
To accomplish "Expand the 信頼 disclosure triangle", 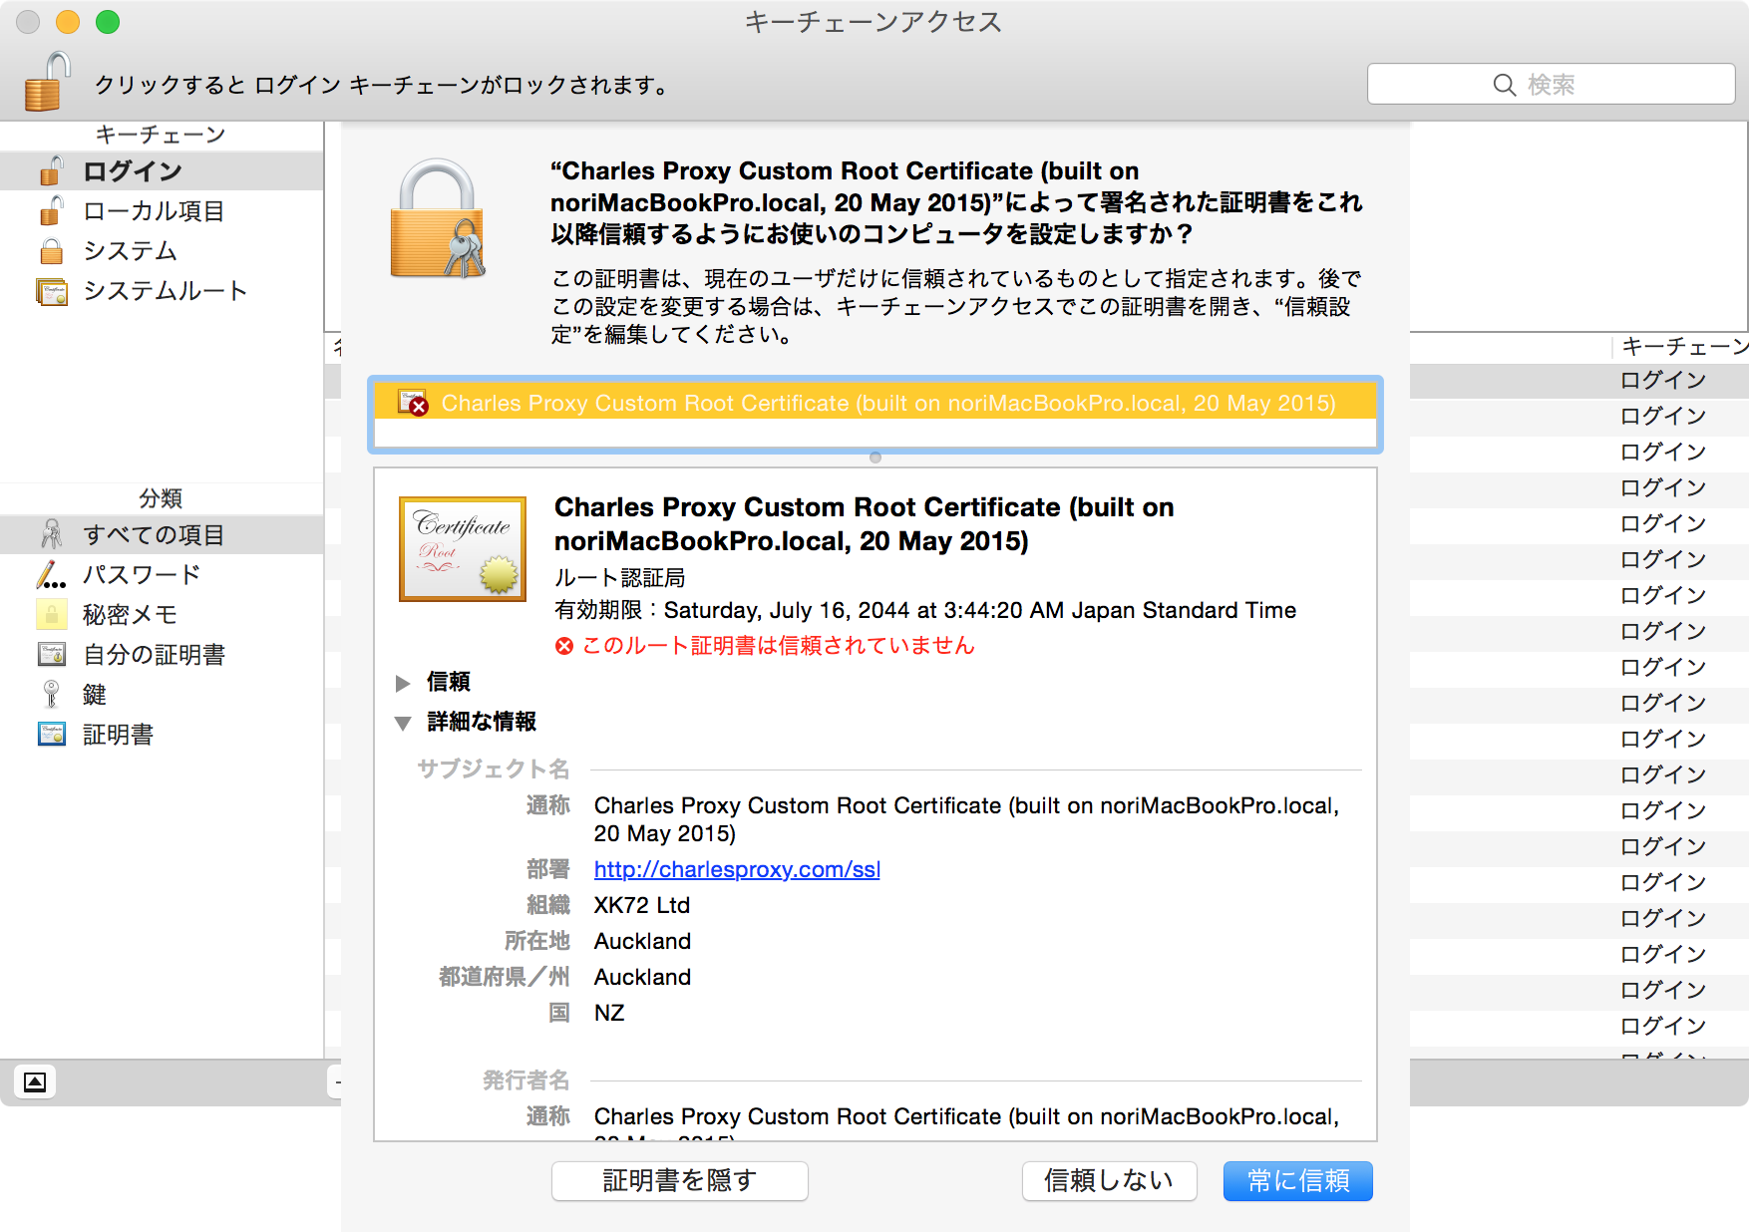I will click(x=403, y=683).
